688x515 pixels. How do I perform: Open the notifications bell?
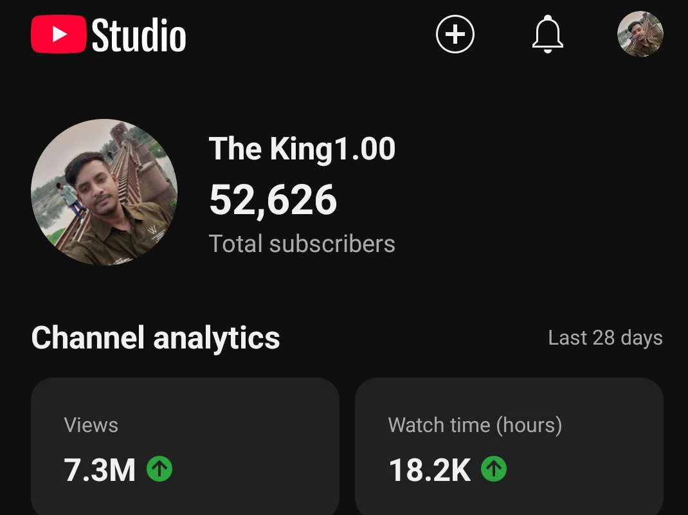coord(548,34)
